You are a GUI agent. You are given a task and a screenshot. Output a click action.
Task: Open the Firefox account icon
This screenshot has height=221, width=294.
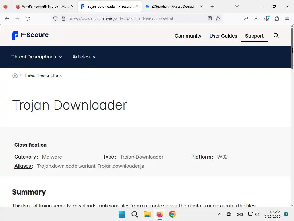point(267,18)
